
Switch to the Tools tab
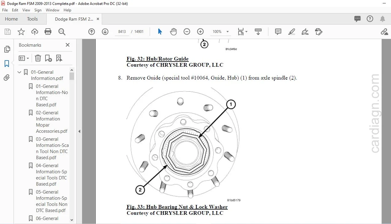32,19
